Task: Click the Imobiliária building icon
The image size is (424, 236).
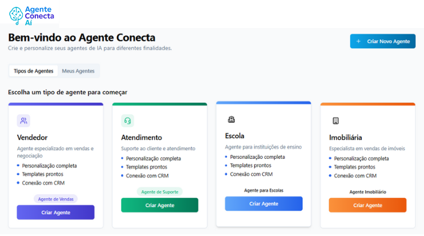Action: point(335,121)
